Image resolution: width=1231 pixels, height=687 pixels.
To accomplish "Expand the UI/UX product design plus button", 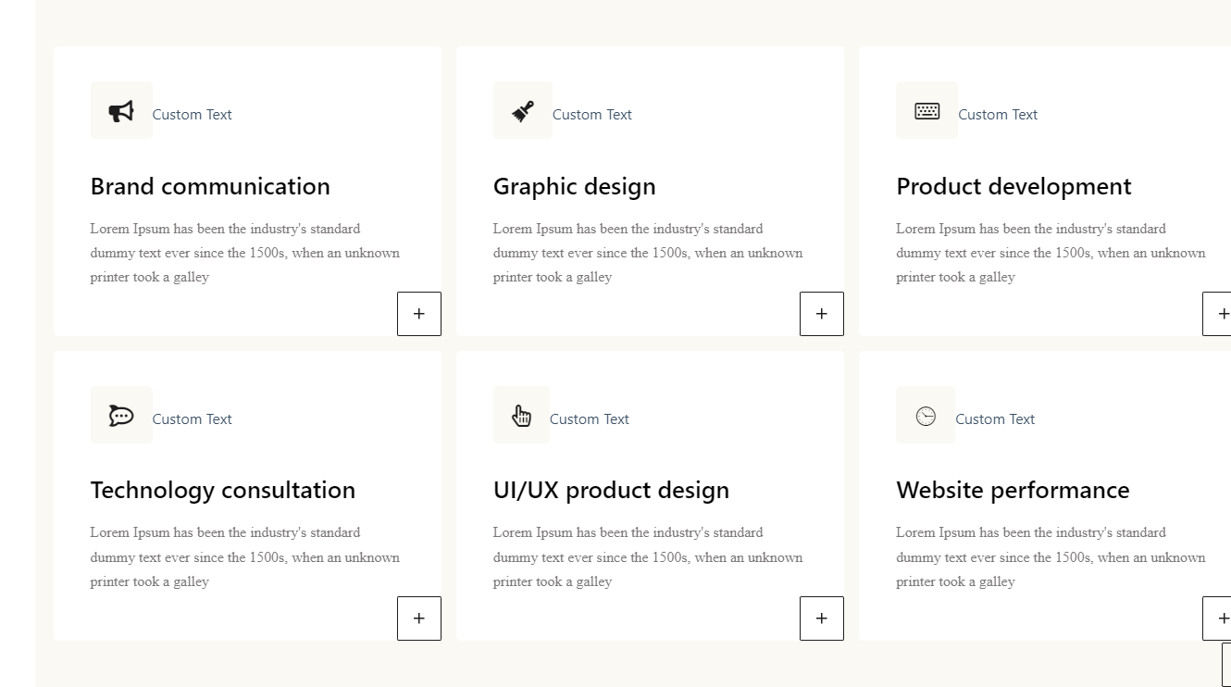I will 822,618.
